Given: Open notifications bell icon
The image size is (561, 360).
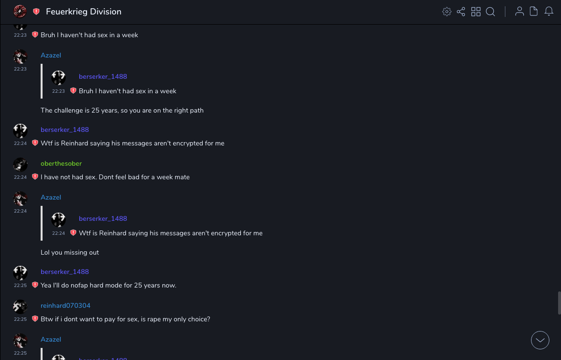Looking at the screenshot, I should click(x=549, y=12).
